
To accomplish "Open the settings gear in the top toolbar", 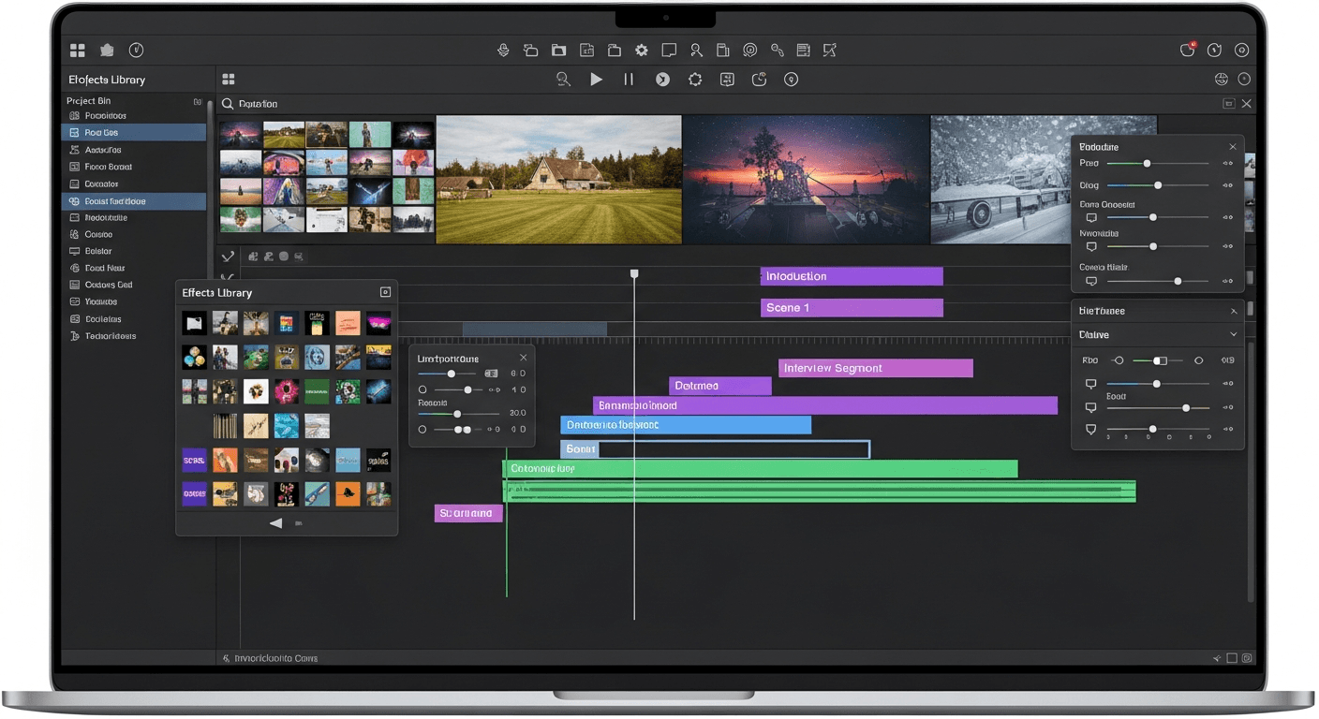I will pyautogui.click(x=642, y=50).
